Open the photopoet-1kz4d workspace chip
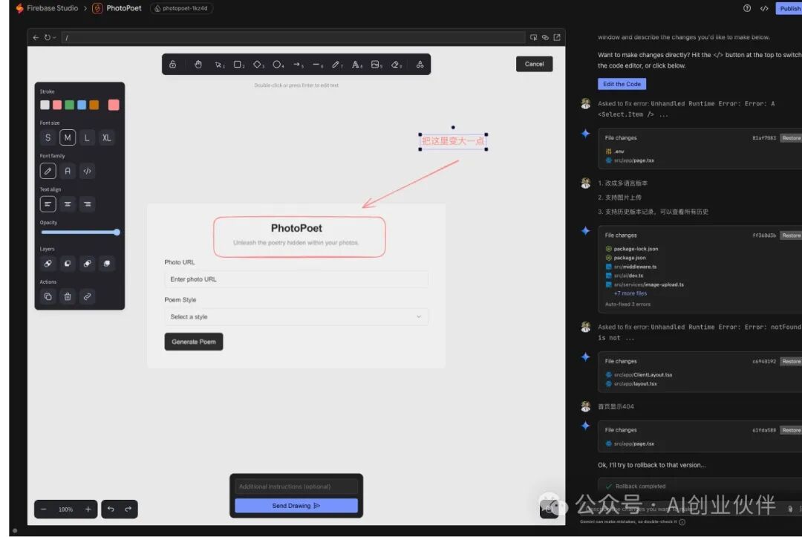This screenshot has width=802, height=537. 182,8
